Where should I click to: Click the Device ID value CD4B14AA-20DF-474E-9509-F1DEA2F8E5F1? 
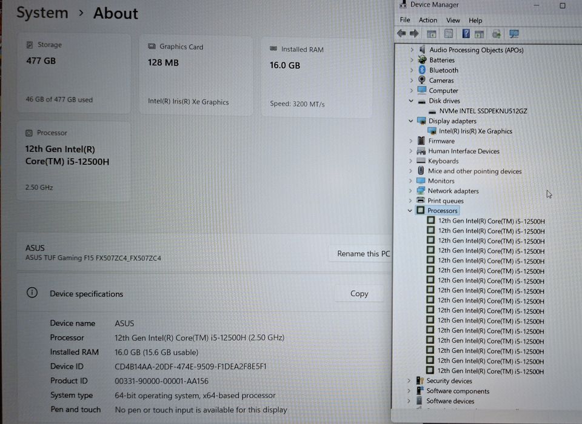pyautogui.click(x=190, y=366)
